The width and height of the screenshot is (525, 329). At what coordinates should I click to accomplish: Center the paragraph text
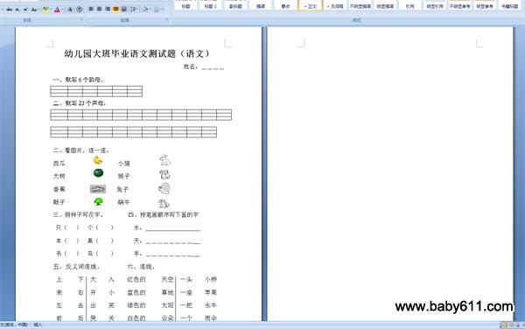click(99, 10)
